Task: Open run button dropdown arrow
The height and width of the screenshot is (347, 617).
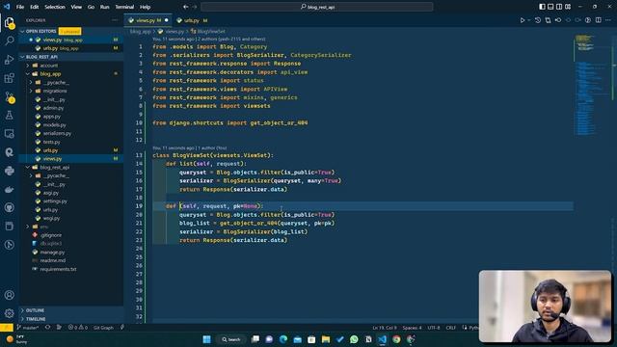Action: click(529, 20)
